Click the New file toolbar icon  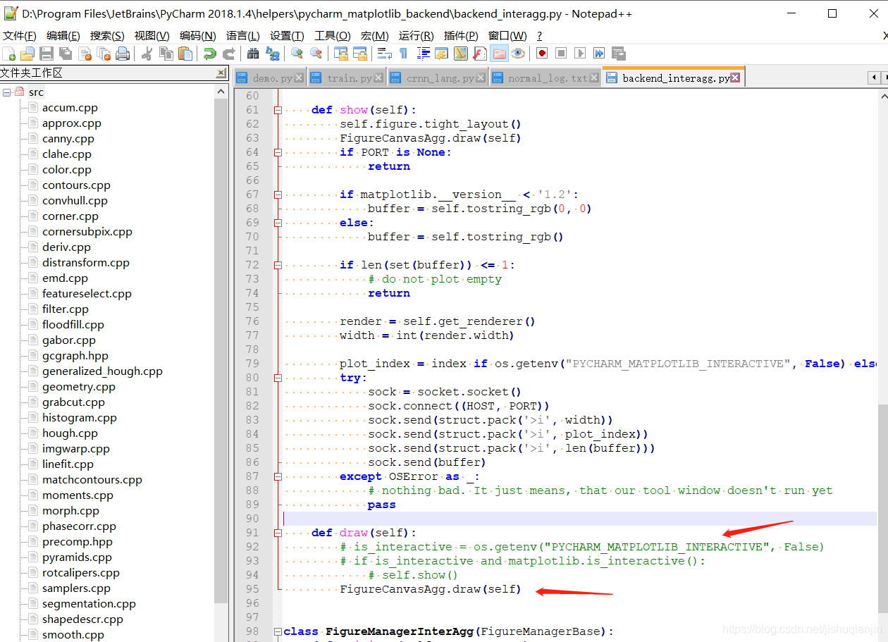(9, 54)
